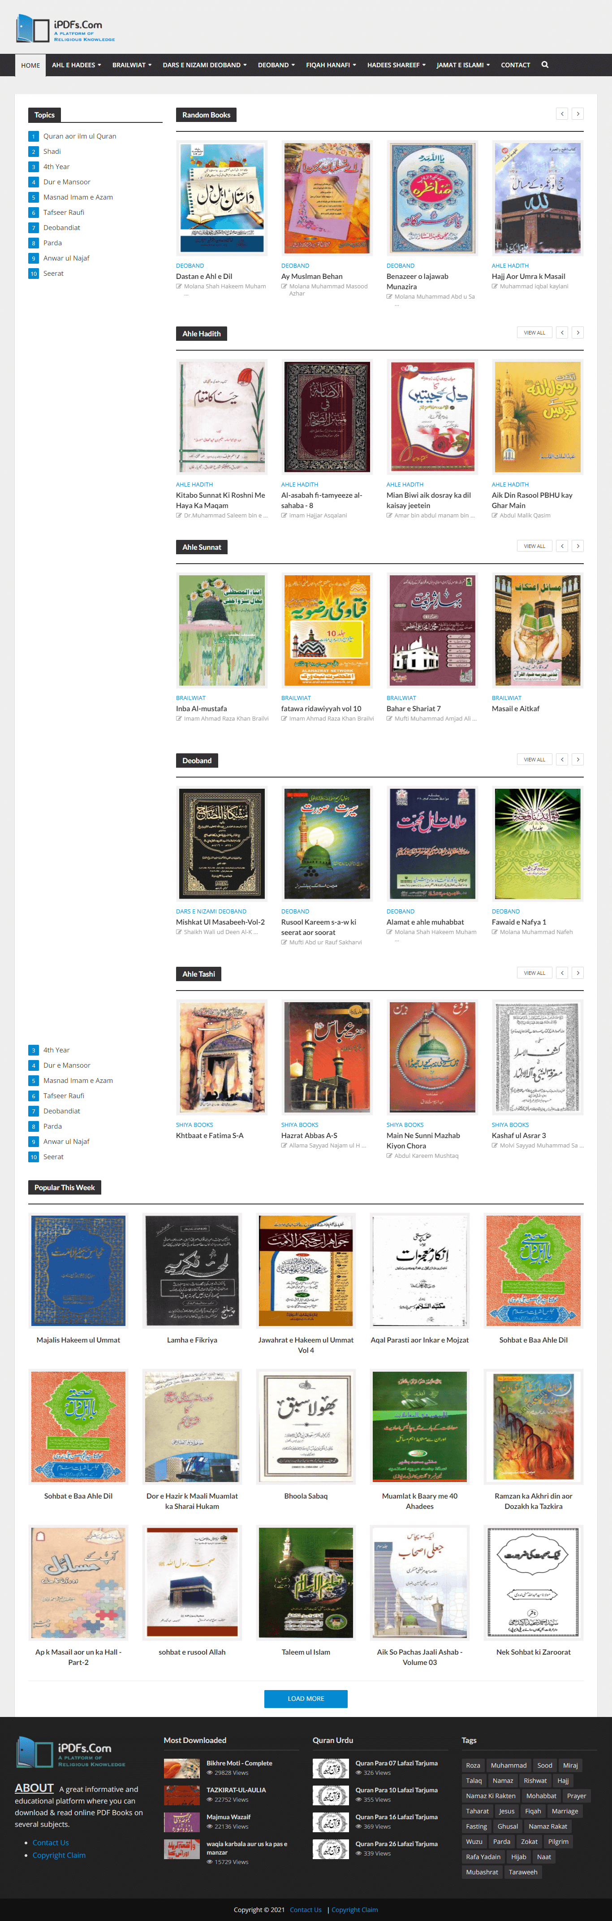Click the search magnifier icon in navbar
Viewport: 612px width, 1921px height.
[x=545, y=65]
